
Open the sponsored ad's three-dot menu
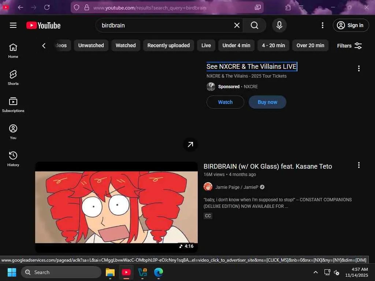tap(359, 68)
